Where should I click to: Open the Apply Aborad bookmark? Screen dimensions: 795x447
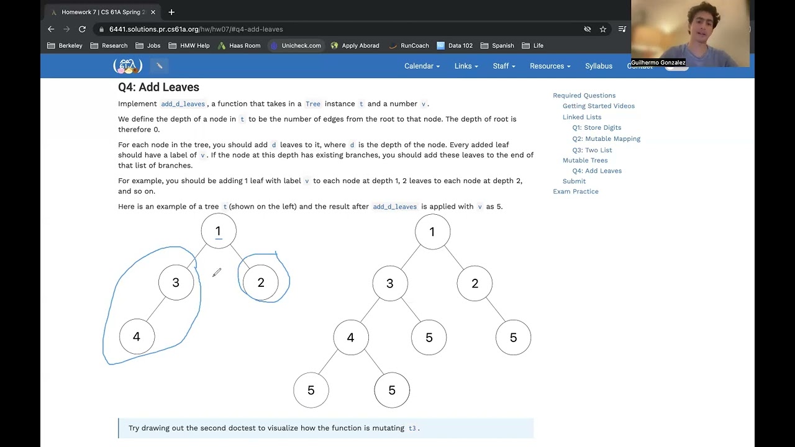click(355, 45)
